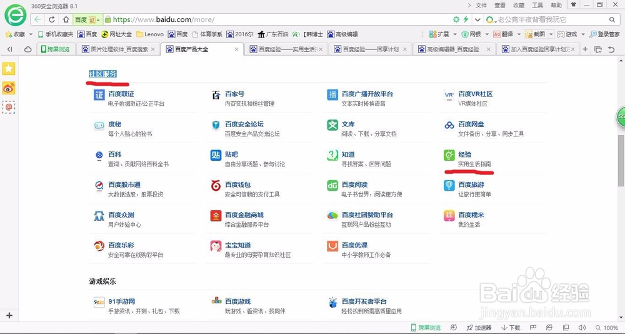Viewport: 625px width, 334px height.
Task: Click the sidebar favorites star icon
Action: (x=9, y=69)
